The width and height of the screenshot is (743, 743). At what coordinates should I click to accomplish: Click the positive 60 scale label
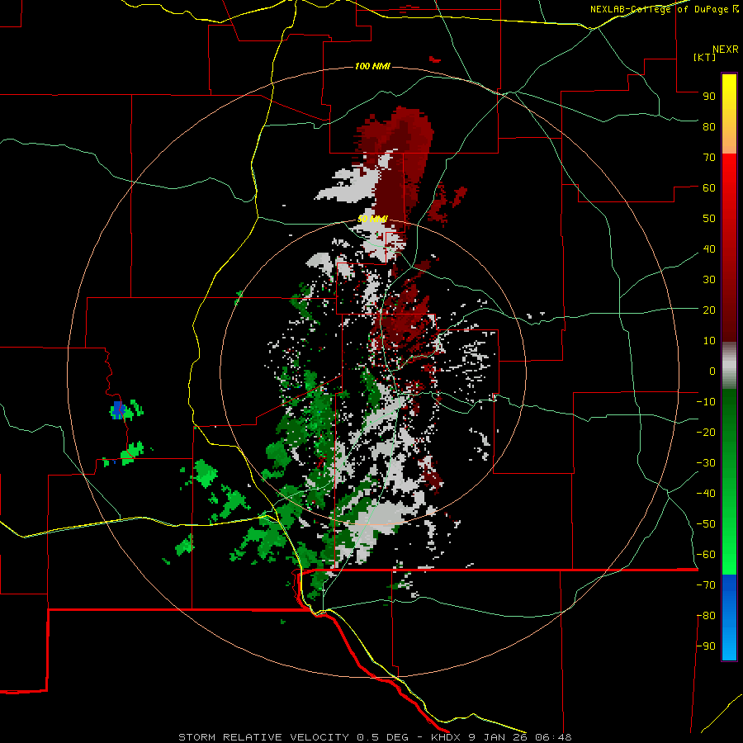coord(709,188)
